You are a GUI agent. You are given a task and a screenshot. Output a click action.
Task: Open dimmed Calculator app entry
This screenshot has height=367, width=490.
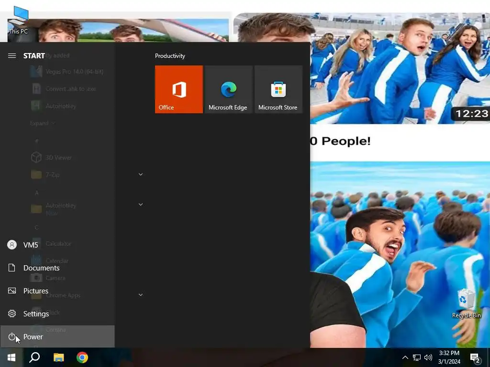[52, 243]
